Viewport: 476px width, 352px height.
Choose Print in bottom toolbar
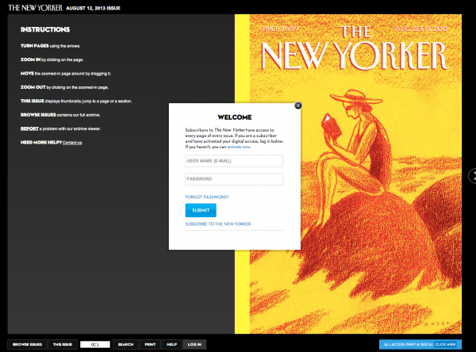(x=150, y=344)
